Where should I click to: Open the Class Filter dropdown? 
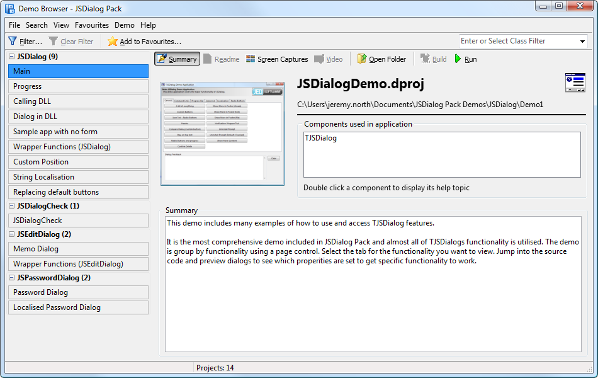coord(584,41)
